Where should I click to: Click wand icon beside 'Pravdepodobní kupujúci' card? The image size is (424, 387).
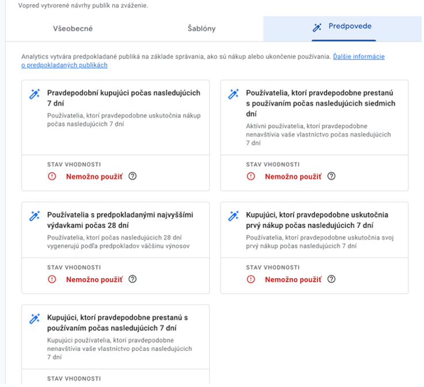tap(35, 94)
